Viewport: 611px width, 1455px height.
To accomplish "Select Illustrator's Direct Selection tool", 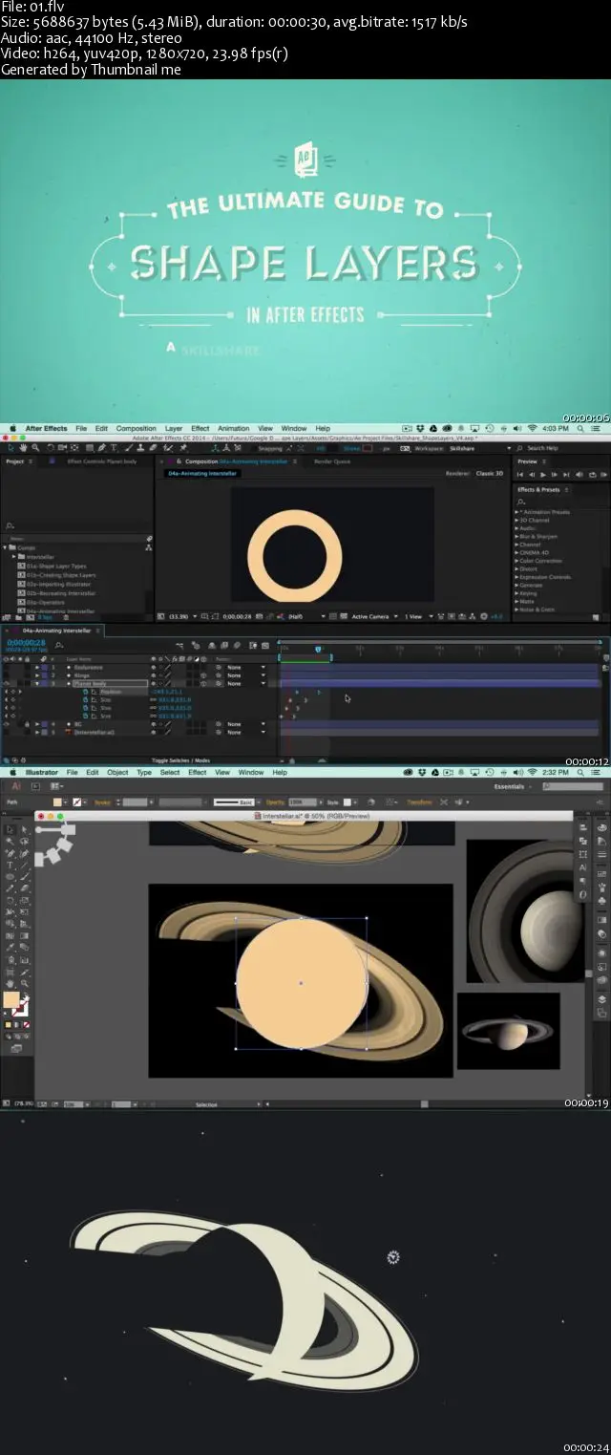I will [x=24, y=829].
